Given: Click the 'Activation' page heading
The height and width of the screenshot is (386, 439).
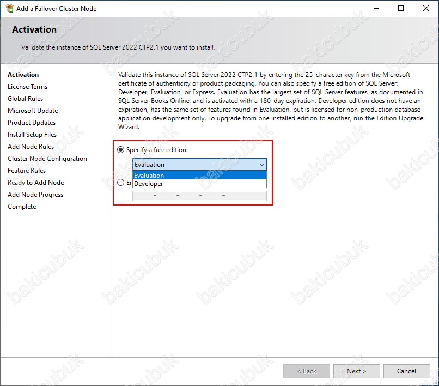Looking at the screenshot, I should click(x=34, y=29).
